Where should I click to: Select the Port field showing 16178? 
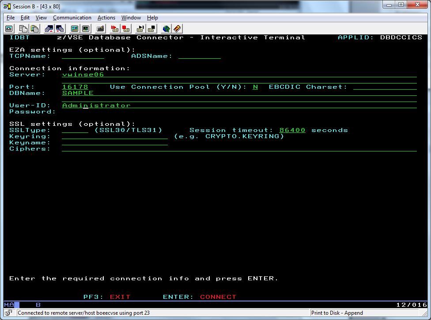75,87
